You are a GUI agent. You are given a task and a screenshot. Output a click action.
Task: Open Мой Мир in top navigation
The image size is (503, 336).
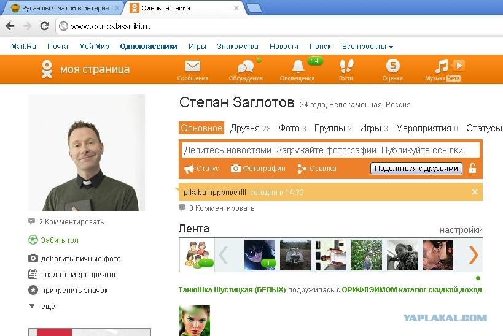tap(95, 47)
